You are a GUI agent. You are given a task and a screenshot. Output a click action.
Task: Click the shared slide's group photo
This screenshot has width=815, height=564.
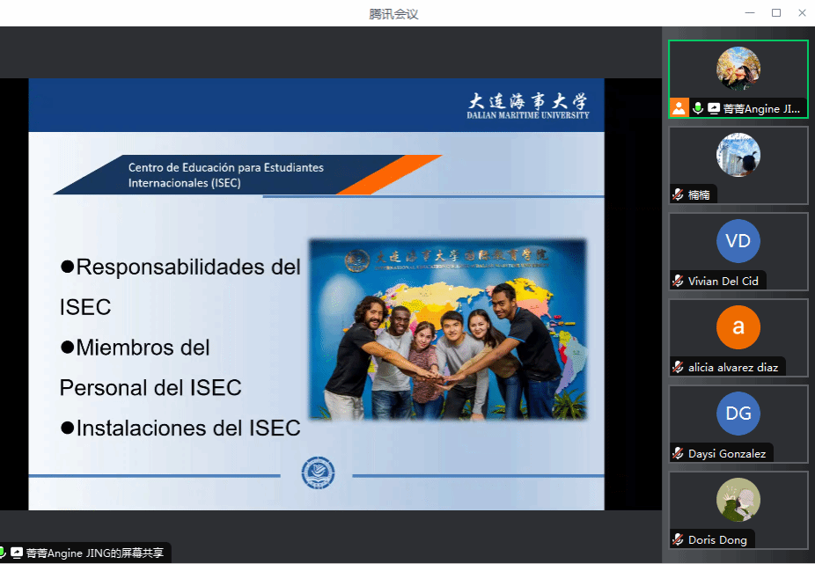pyautogui.click(x=447, y=328)
